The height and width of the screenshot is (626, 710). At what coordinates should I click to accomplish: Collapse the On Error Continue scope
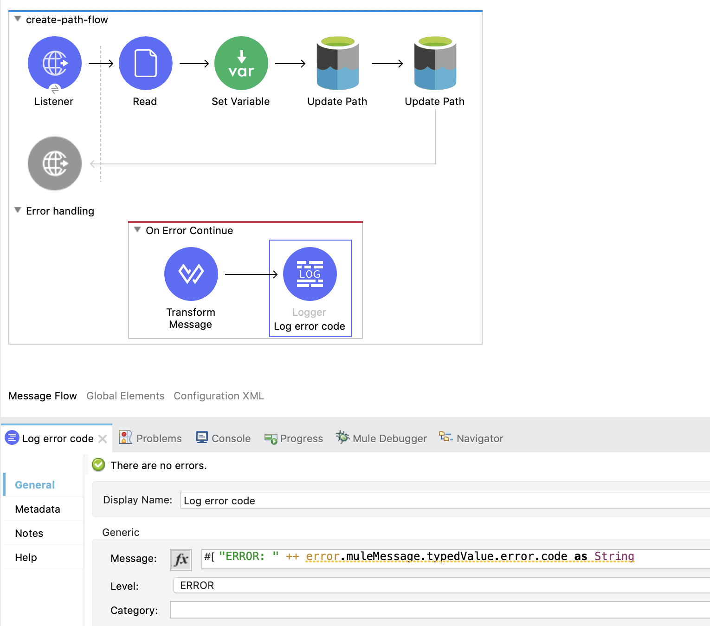point(137,230)
